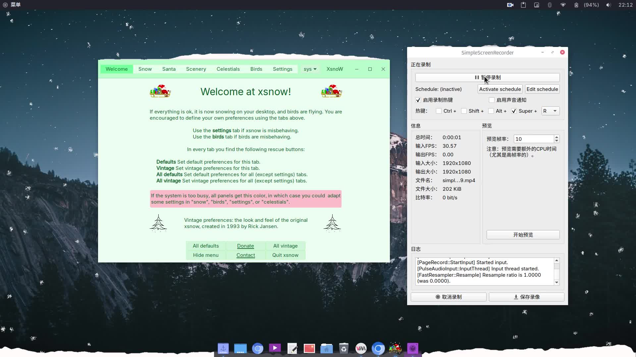Click the Contact link in xsnow
636x357 pixels.
[x=245, y=255]
